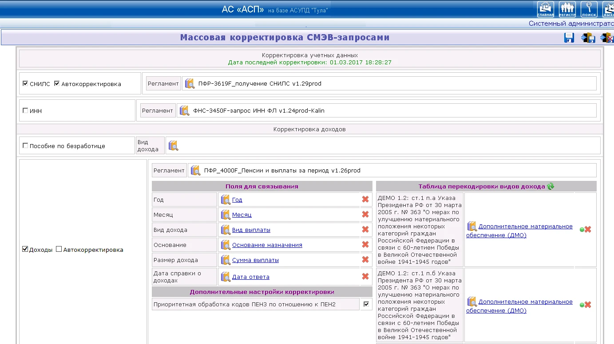Toggle Автокорректировка checkbox next to Доходы
Viewport: 614px width, 344px height.
(59, 250)
